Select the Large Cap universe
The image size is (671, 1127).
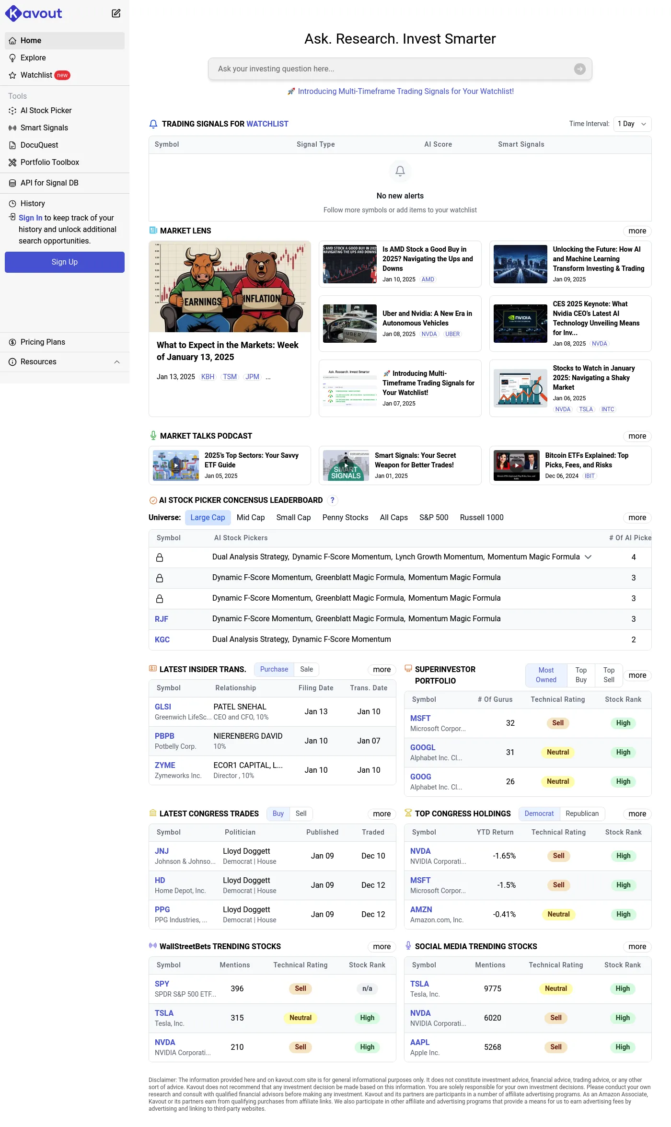coord(208,518)
